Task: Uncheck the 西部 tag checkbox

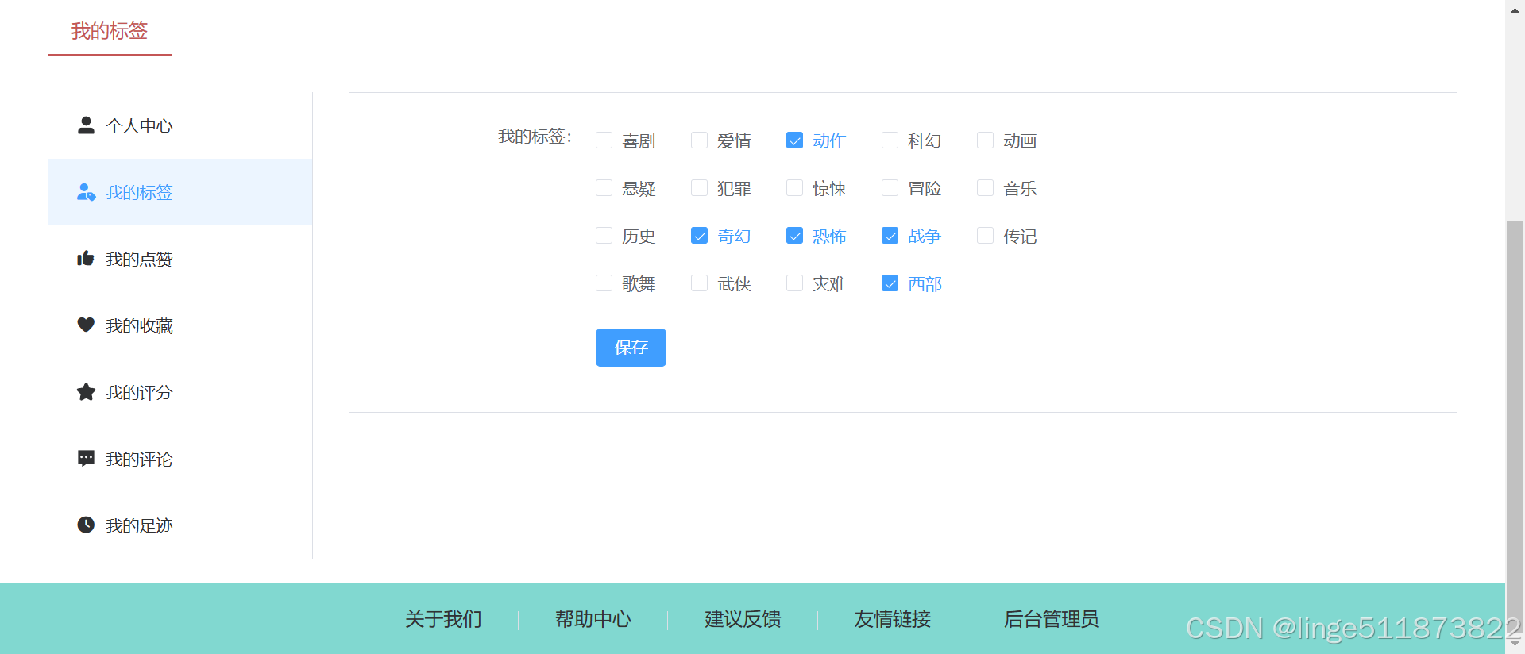Action: [890, 283]
